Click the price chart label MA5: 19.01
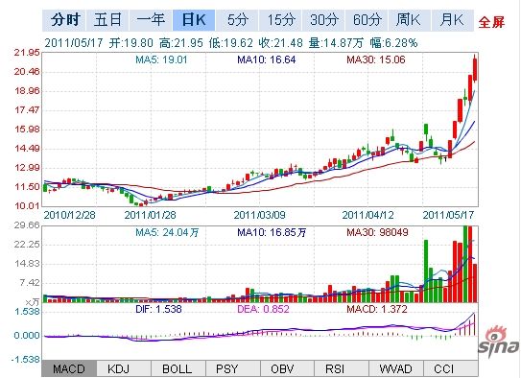 [x=161, y=59]
